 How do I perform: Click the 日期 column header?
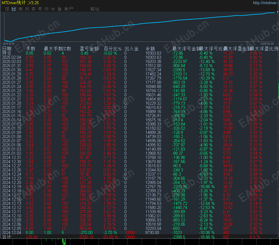[x=7, y=49]
